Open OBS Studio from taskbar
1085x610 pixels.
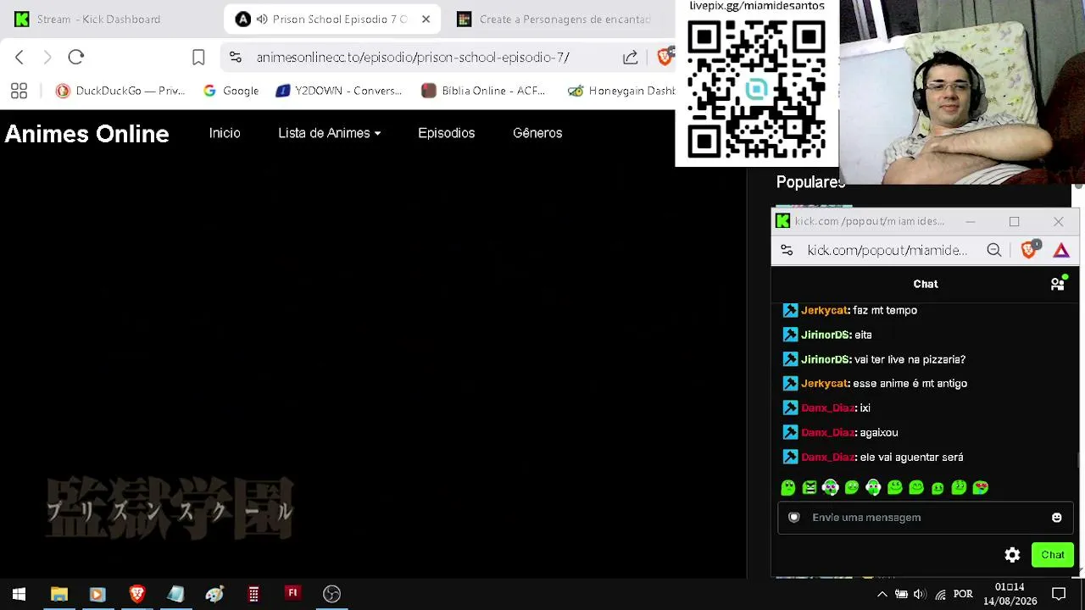tap(331, 594)
